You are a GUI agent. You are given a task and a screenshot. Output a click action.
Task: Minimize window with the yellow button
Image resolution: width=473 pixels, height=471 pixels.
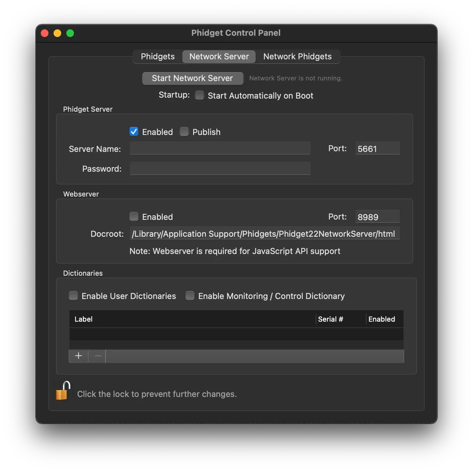[57, 33]
